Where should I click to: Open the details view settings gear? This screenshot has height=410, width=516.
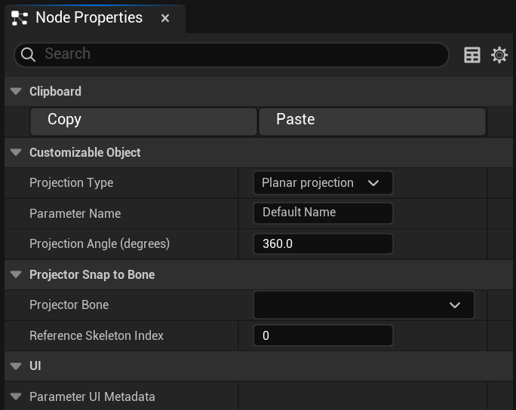point(499,55)
